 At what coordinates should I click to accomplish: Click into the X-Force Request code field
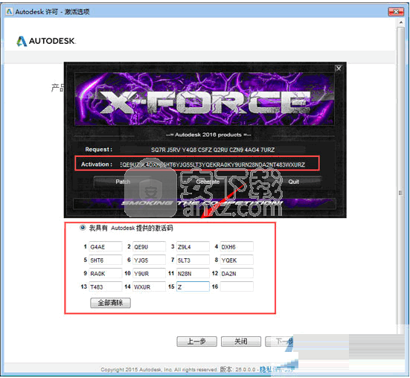click(213, 150)
